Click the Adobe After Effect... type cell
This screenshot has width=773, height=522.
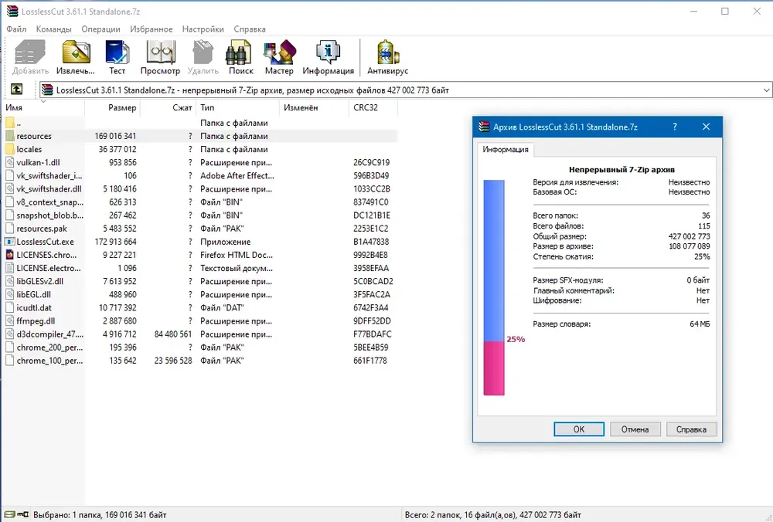237,176
